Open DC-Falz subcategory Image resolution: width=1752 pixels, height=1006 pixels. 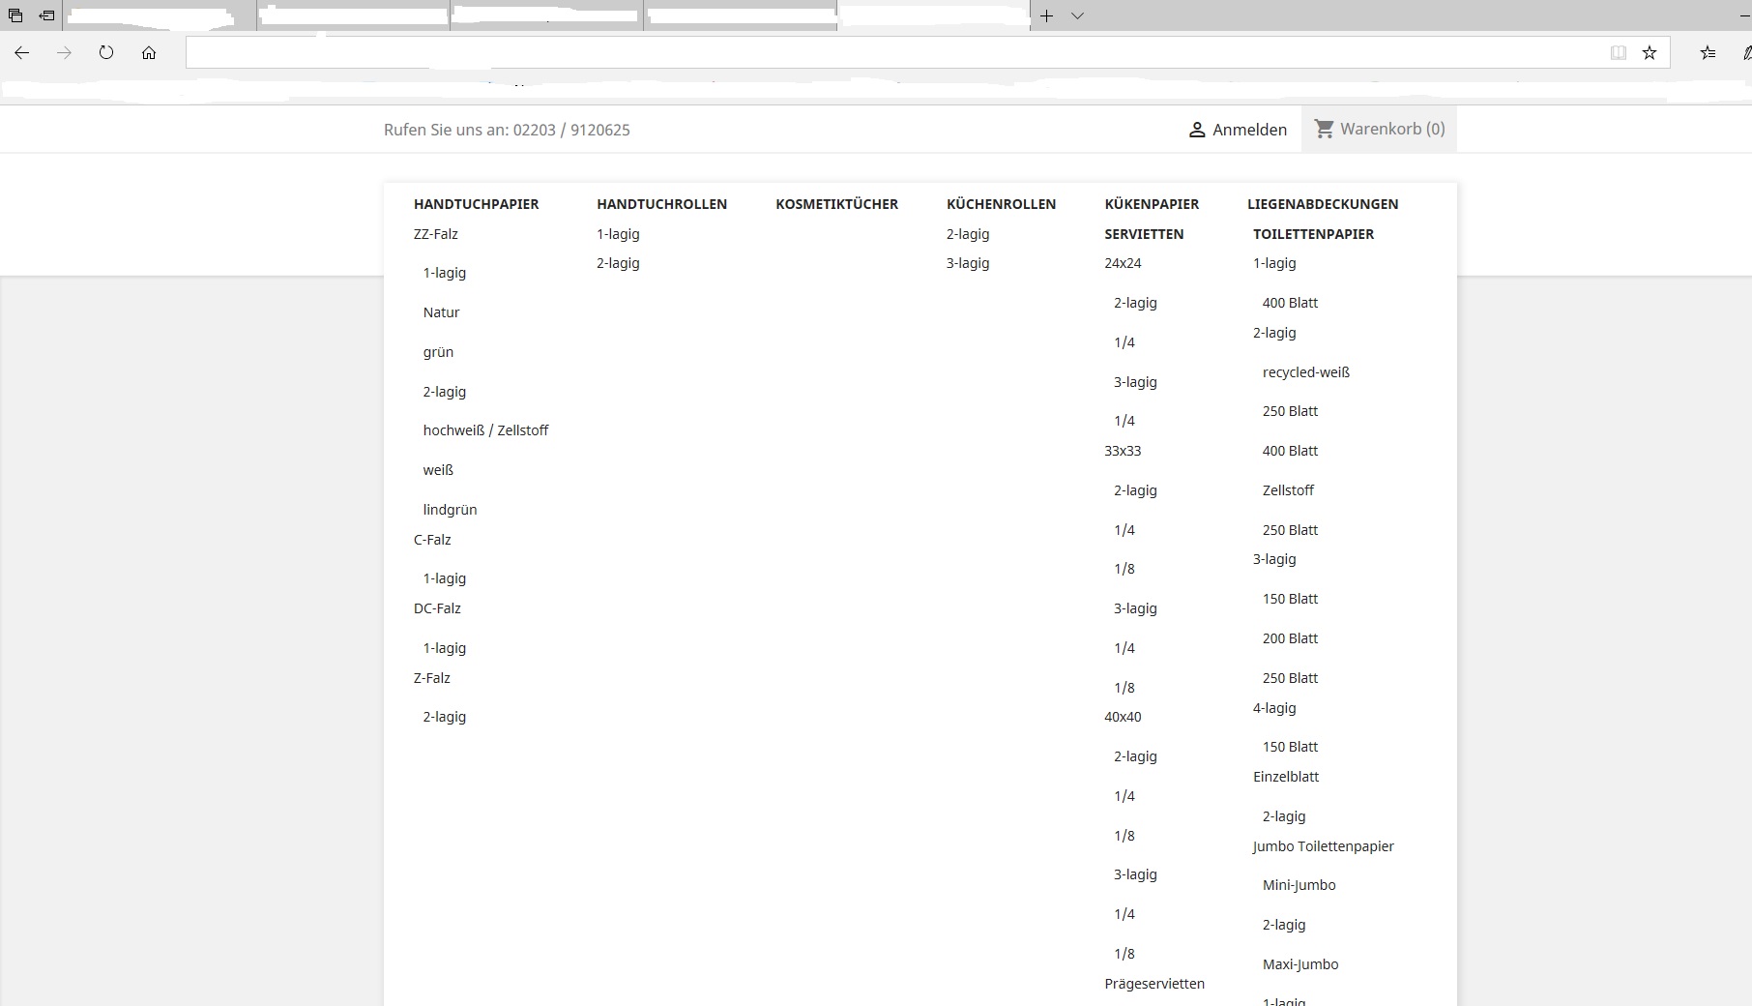pyautogui.click(x=437, y=608)
